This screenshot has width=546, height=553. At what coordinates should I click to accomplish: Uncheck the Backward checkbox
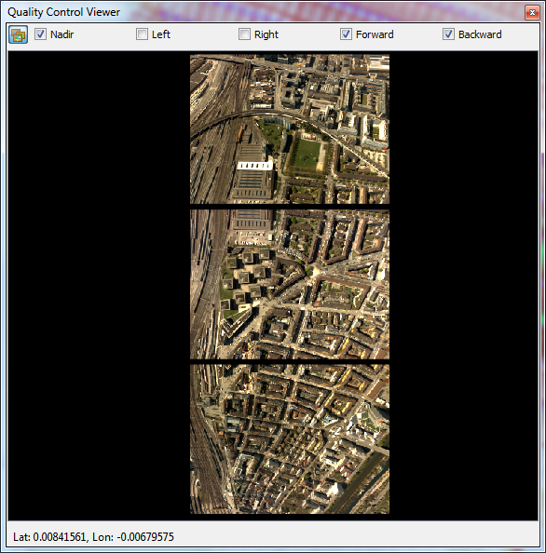pos(448,34)
